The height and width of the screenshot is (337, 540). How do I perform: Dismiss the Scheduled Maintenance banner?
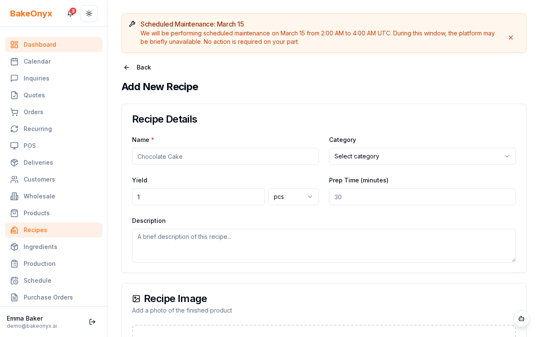pyautogui.click(x=511, y=37)
